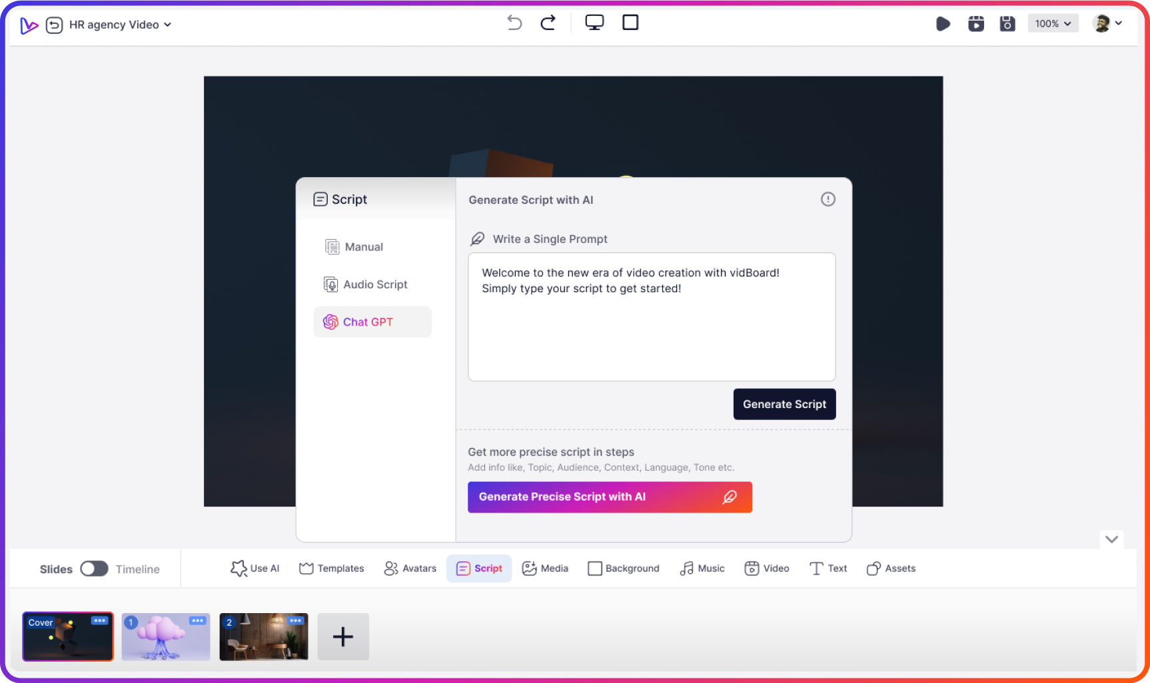Click the info icon in Generate Script panel
1150x683 pixels.
pyautogui.click(x=828, y=199)
